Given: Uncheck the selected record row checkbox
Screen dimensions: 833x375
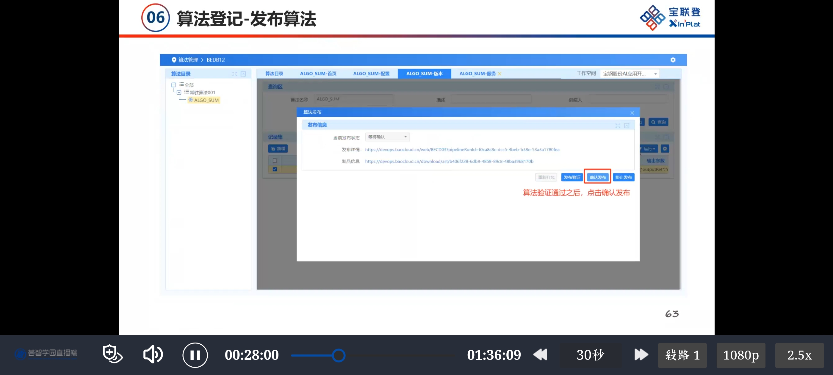Looking at the screenshot, I should [275, 169].
